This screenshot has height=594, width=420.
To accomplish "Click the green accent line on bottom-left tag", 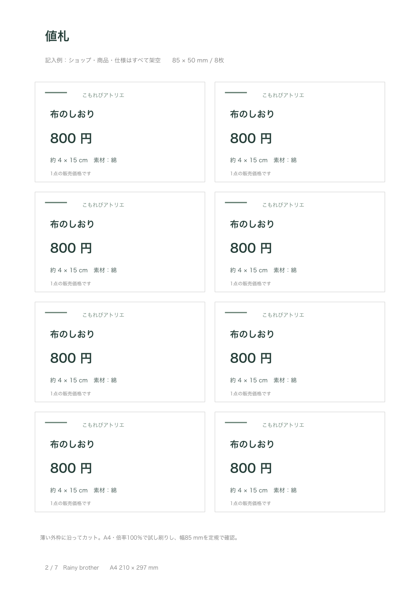I will (x=56, y=422).
